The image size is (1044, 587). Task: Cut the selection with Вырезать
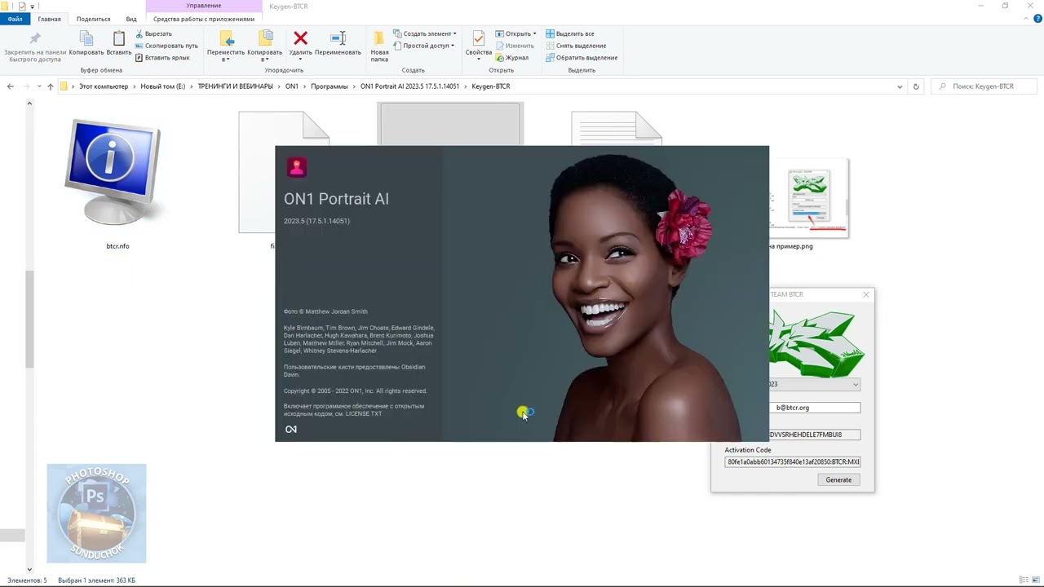tap(153, 34)
